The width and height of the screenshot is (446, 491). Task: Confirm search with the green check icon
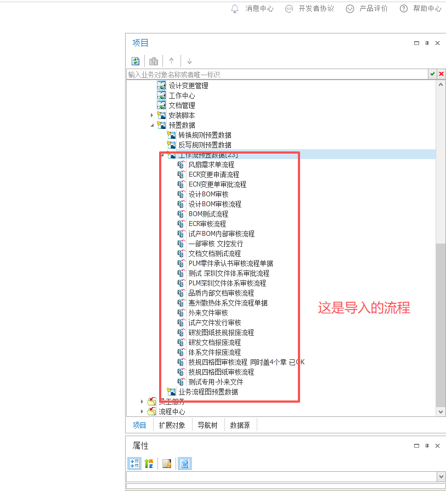pos(432,74)
